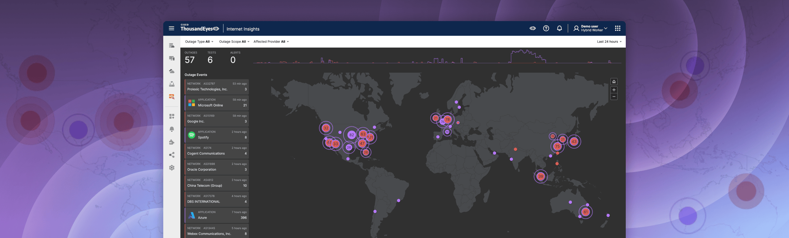The height and width of the screenshot is (238, 789).
Task: Expand the Outage Scope filter
Action: [234, 42]
